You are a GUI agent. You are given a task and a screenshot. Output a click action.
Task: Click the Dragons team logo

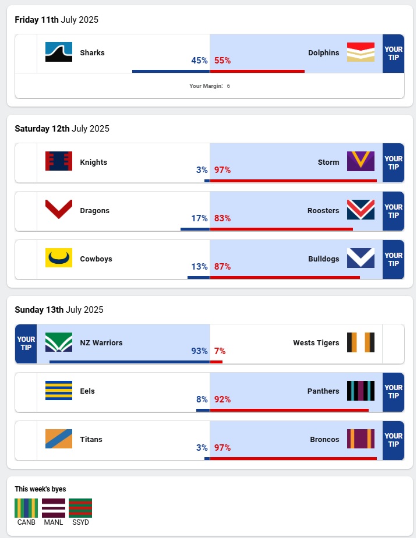(x=59, y=210)
